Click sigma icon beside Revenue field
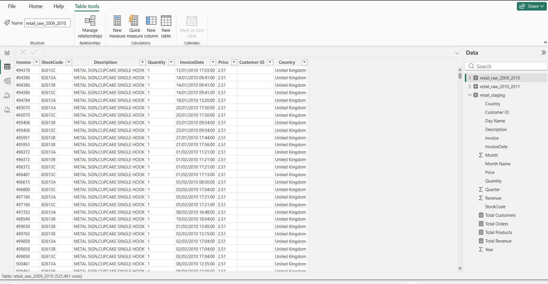The image size is (548, 284). (x=481, y=198)
